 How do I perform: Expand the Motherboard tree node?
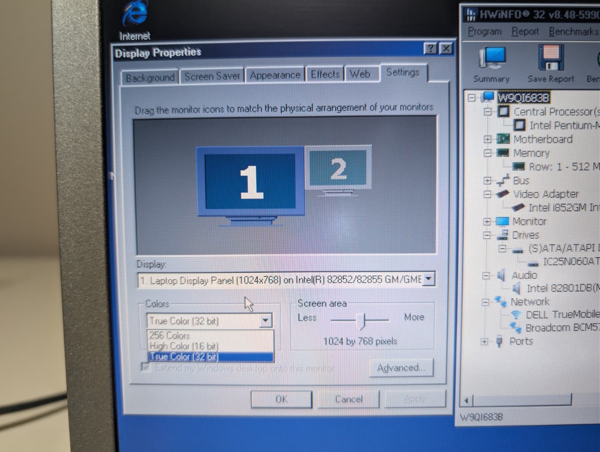pyautogui.click(x=487, y=139)
